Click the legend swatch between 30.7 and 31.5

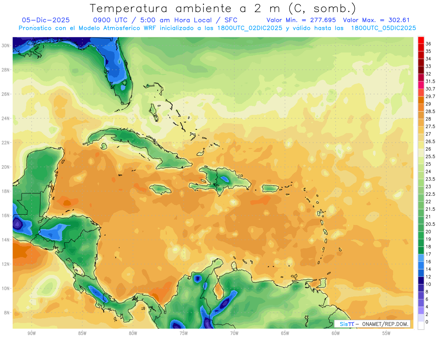click(x=421, y=85)
